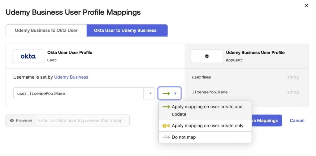316x156 pixels.
Task: Close the User Profile Mappings dialog
Action: pyautogui.click(x=306, y=6)
